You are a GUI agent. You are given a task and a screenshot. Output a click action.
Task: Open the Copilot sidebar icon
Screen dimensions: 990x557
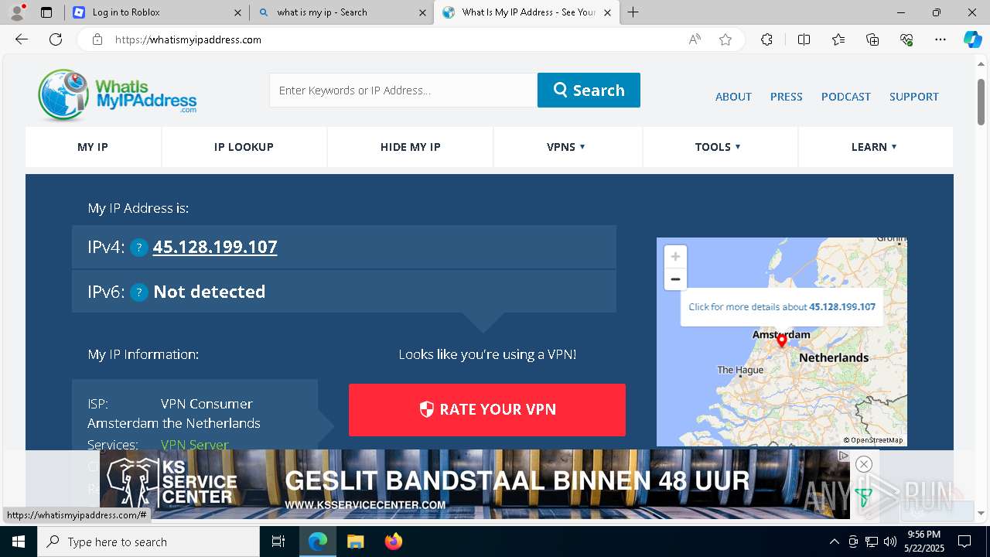tap(972, 39)
